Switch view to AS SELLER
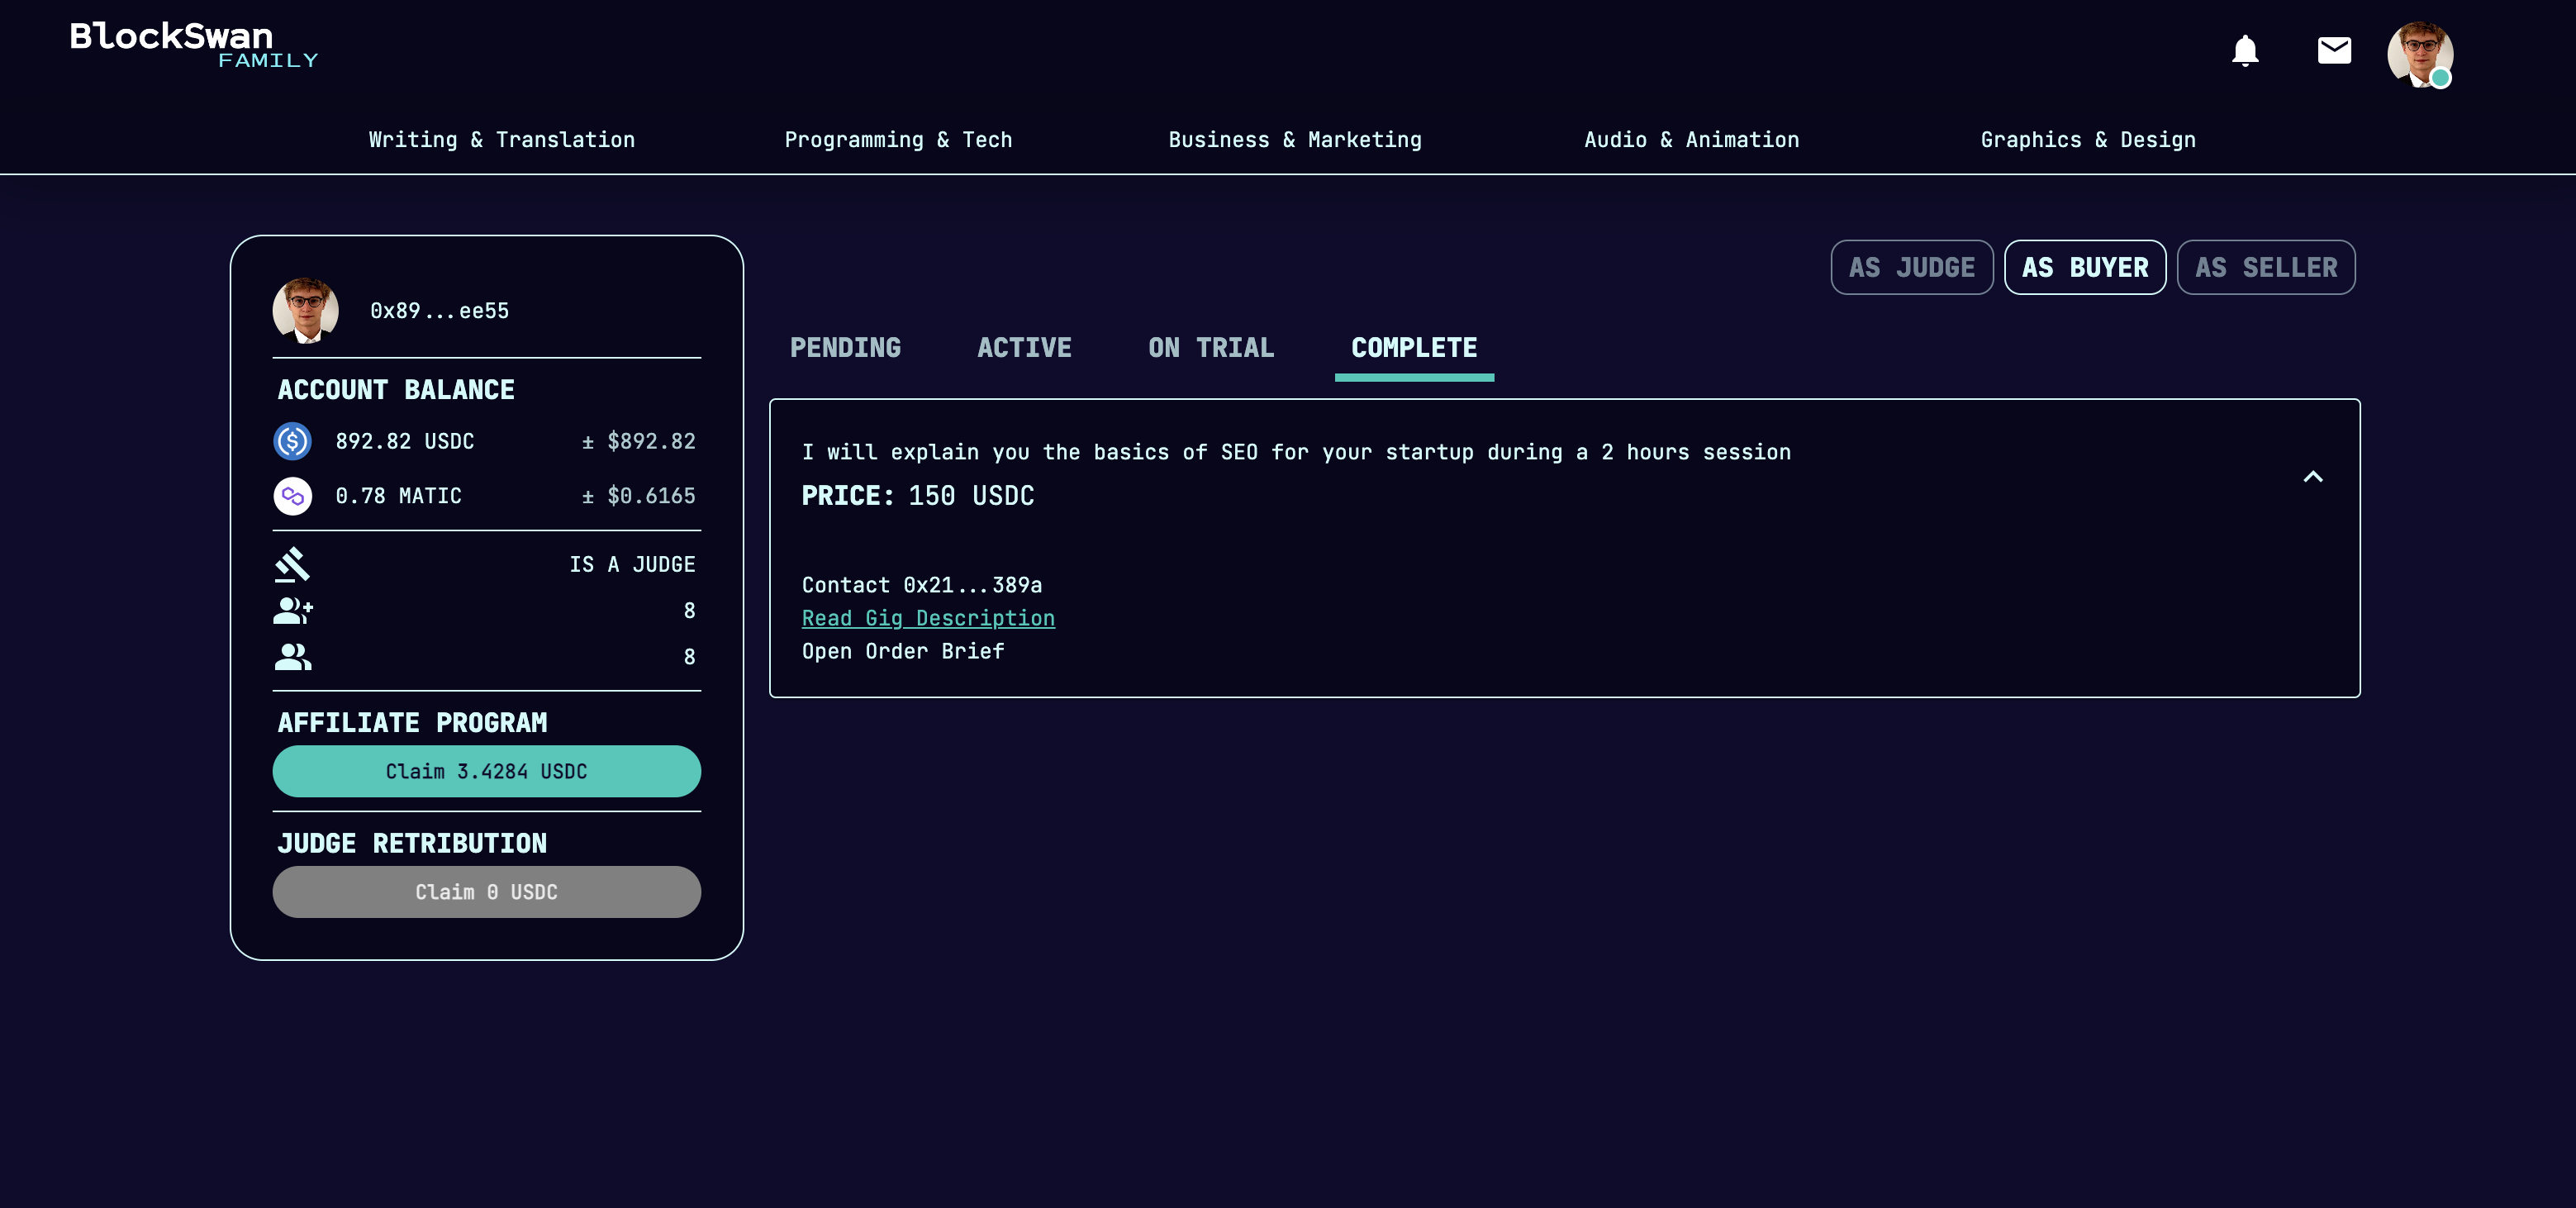The height and width of the screenshot is (1208, 2576). (x=2265, y=268)
